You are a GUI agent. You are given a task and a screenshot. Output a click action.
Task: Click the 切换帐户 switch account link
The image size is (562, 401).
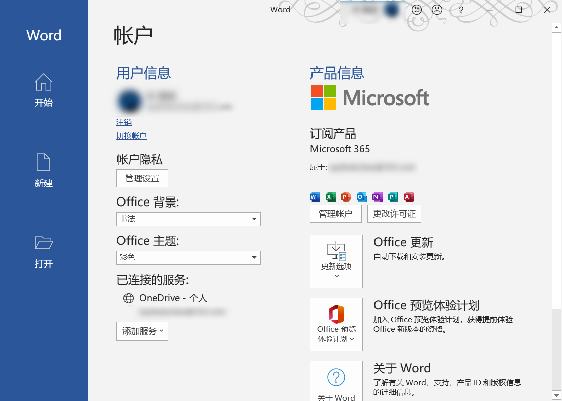coord(132,136)
